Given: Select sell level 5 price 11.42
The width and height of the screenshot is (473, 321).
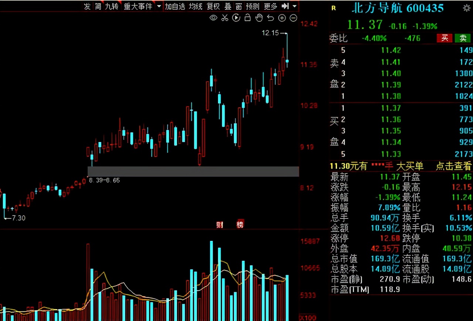Looking at the screenshot, I should pos(391,50).
